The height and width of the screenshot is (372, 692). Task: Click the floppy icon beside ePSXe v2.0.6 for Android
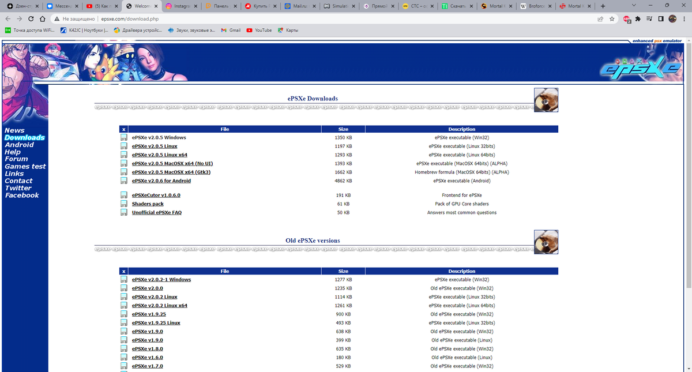pyautogui.click(x=123, y=181)
